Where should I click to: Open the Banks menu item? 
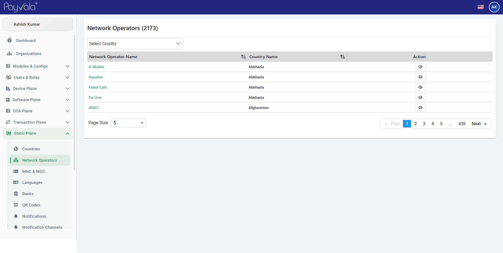tap(28, 194)
